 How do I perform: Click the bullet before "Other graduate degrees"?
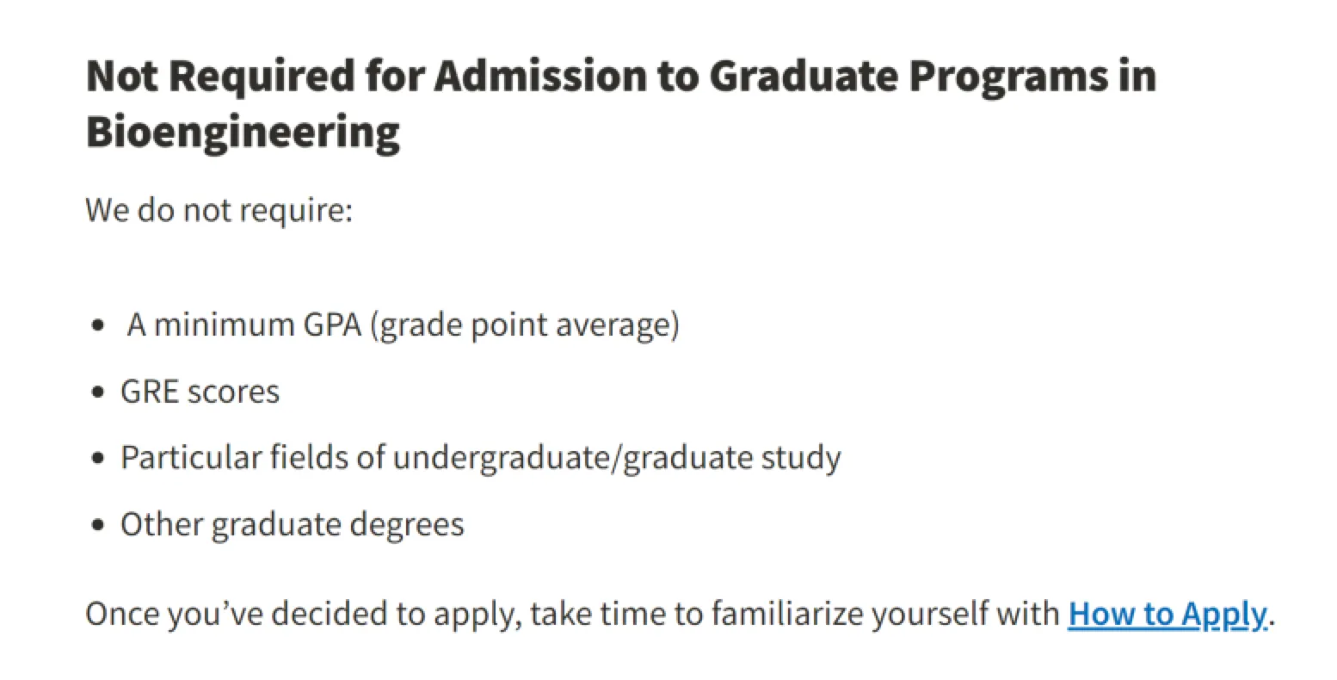tap(101, 525)
